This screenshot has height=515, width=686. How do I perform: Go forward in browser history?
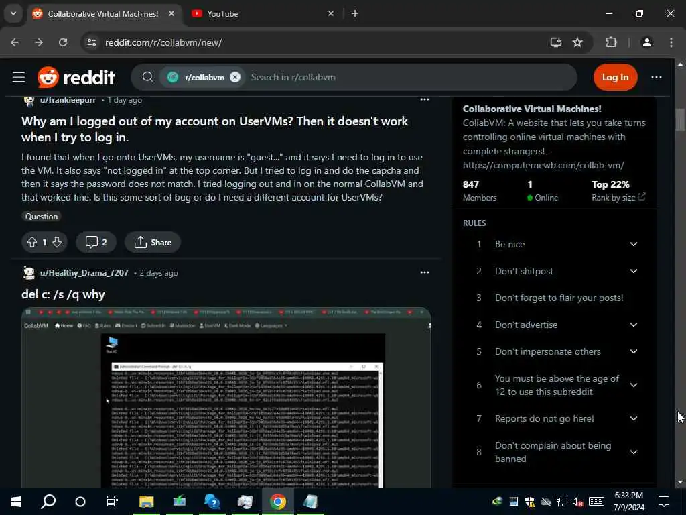pos(39,42)
